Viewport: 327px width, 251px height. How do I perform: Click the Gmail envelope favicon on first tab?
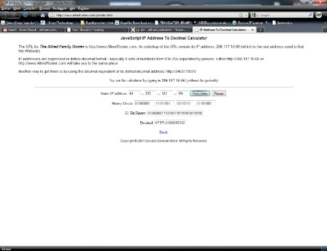pos(5,30)
